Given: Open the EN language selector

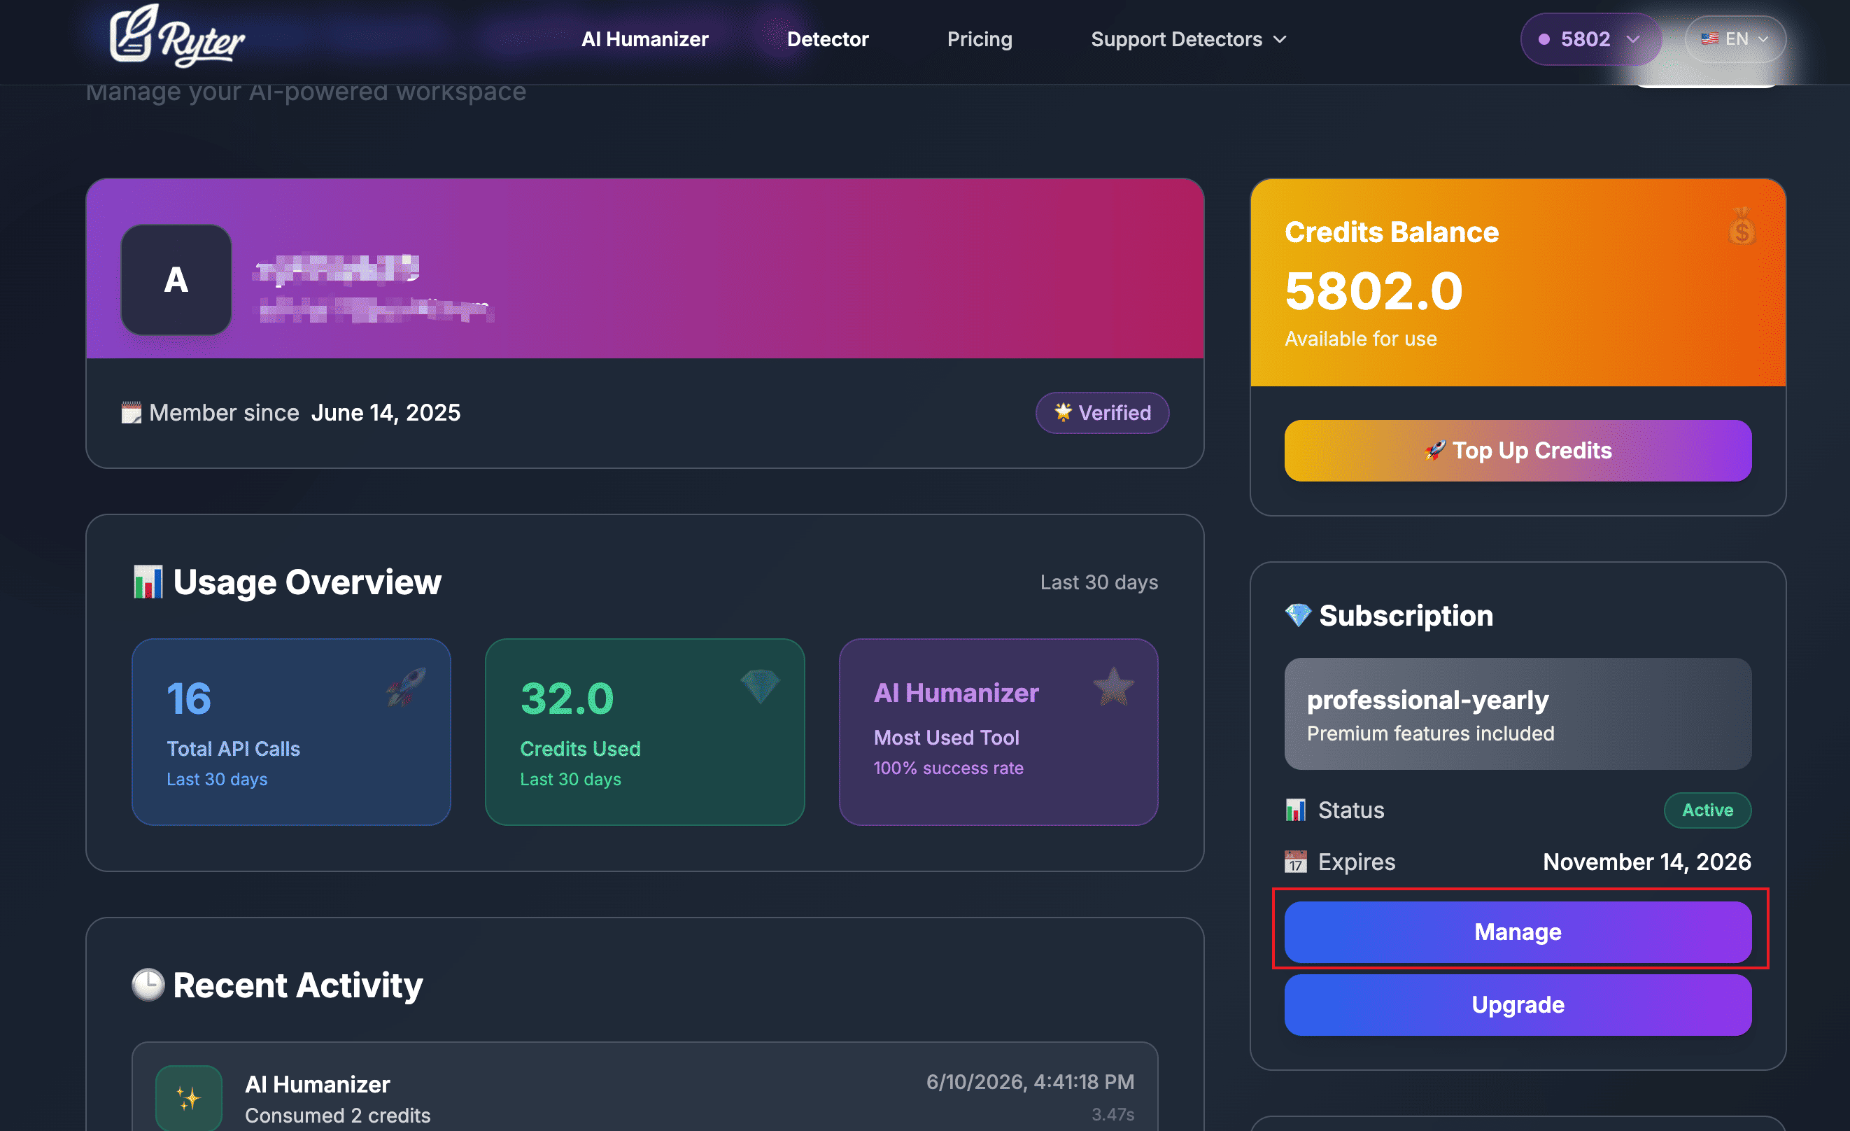Looking at the screenshot, I should 1735,39.
